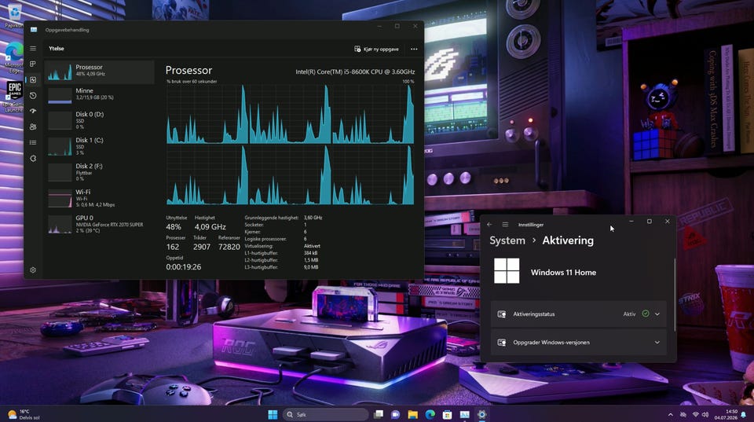Select Minne in performance list
The height and width of the screenshot is (422, 754).
[100, 94]
